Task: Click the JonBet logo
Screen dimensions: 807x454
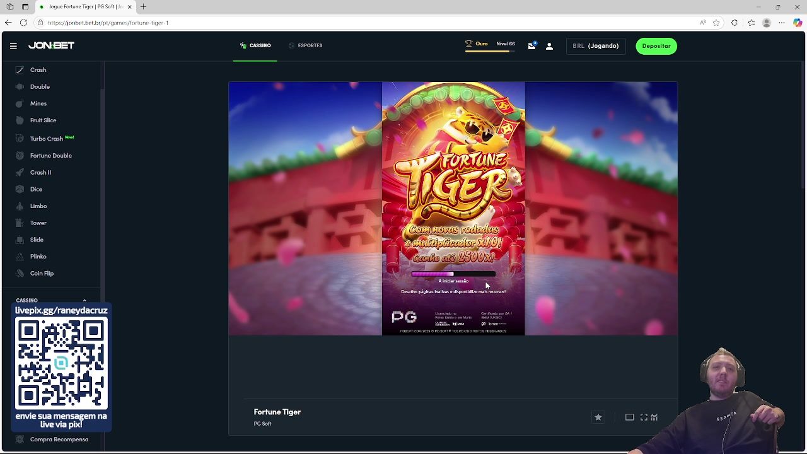Action: [x=51, y=45]
